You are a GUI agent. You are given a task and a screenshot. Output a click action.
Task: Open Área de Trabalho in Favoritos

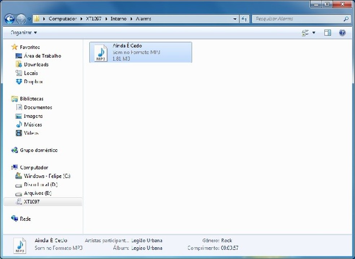coord(42,56)
